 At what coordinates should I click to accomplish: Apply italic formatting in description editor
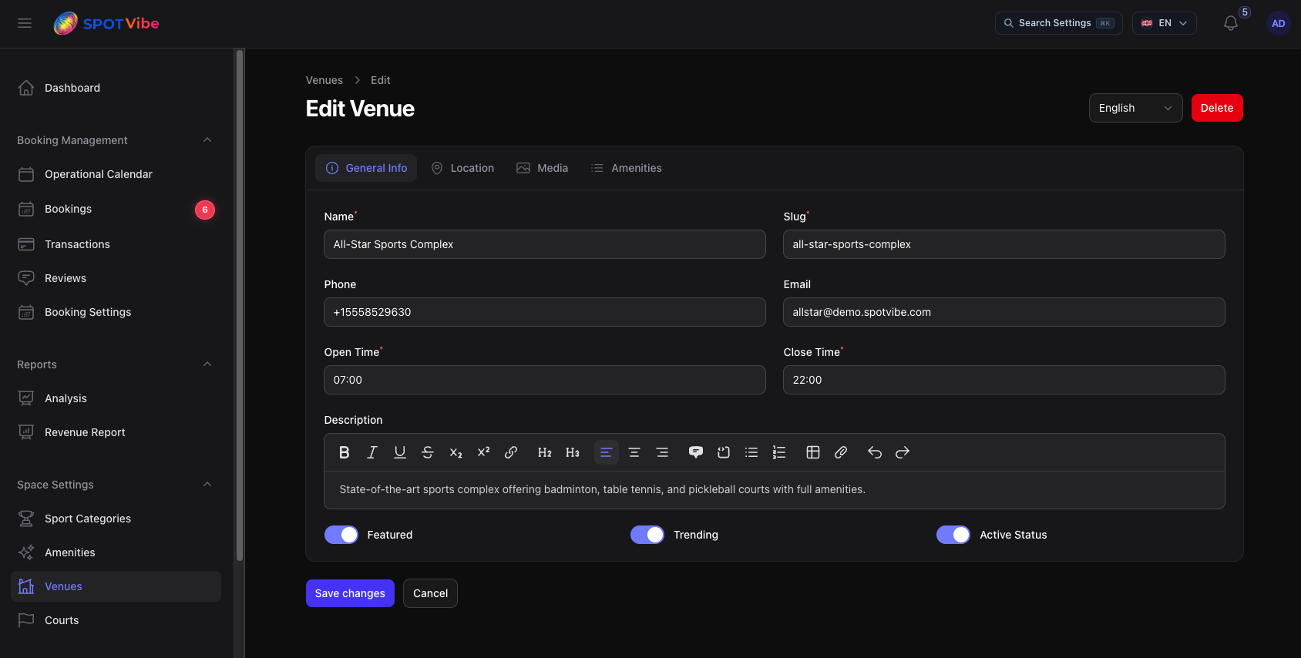coord(372,452)
